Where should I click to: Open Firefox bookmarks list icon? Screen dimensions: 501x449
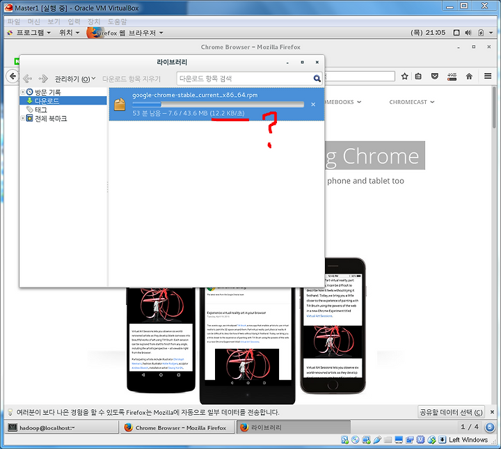click(x=418, y=76)
